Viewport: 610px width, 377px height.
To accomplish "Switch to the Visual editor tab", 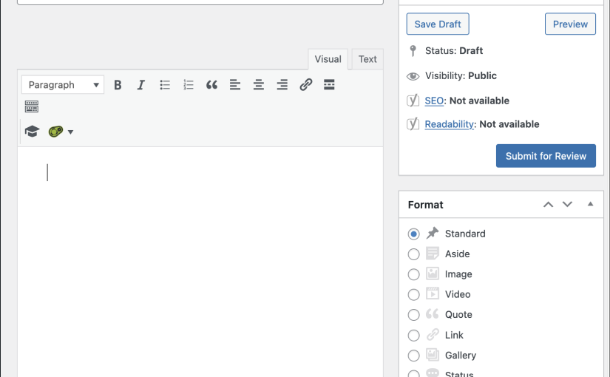I will coord(328,59).
